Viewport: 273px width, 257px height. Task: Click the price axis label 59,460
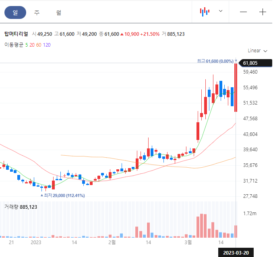point(250,72)
